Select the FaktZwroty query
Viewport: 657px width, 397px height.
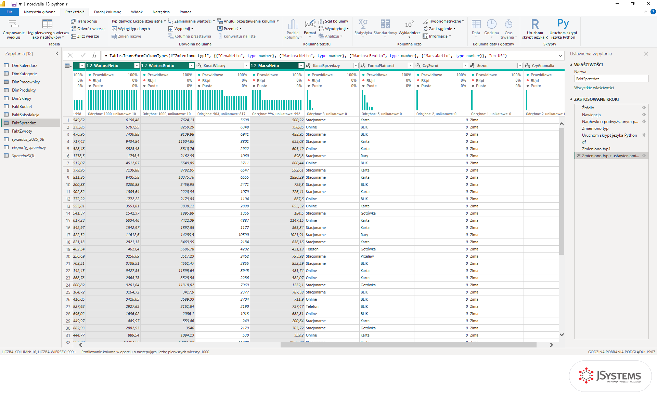31,131
